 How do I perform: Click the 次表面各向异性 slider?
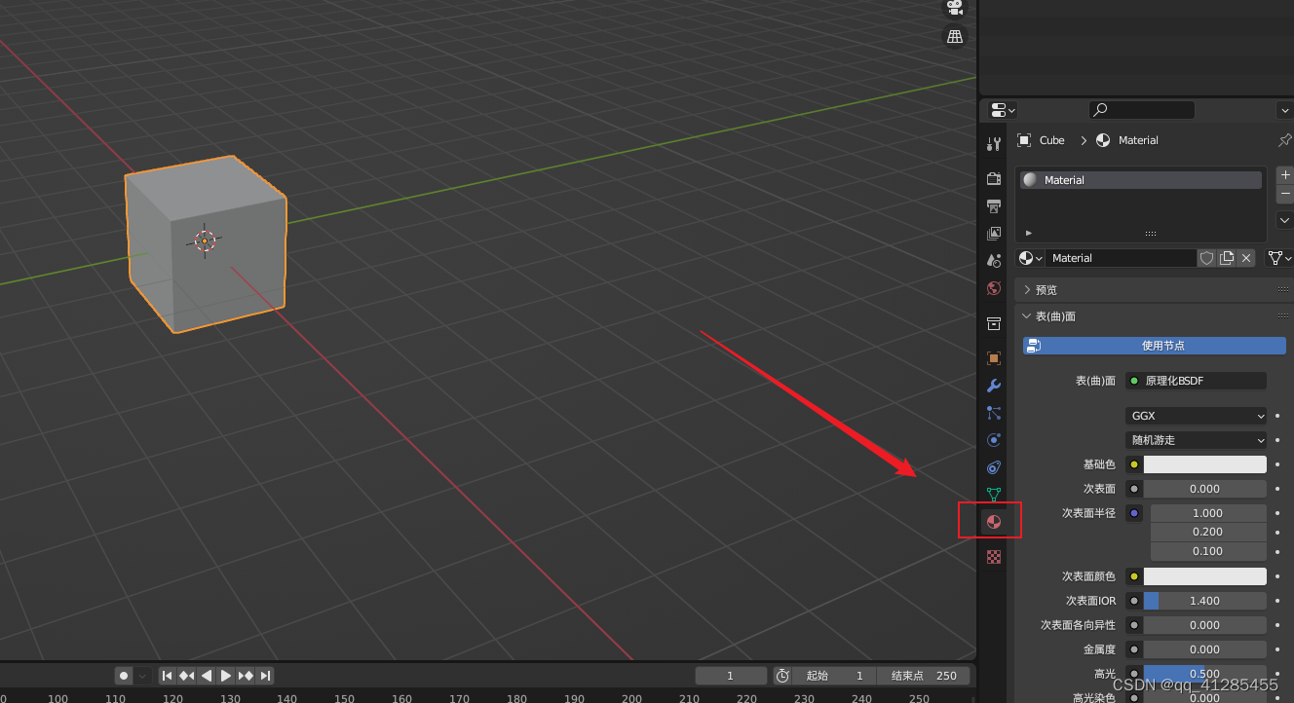pyautogui.click(x=1205, y=625)
